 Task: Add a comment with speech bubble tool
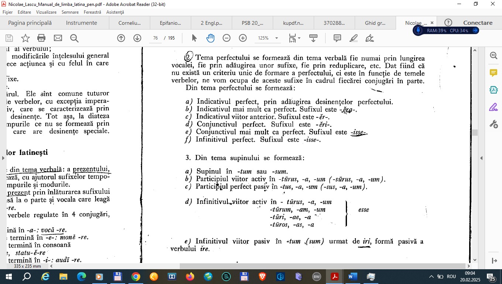[337, 38]
